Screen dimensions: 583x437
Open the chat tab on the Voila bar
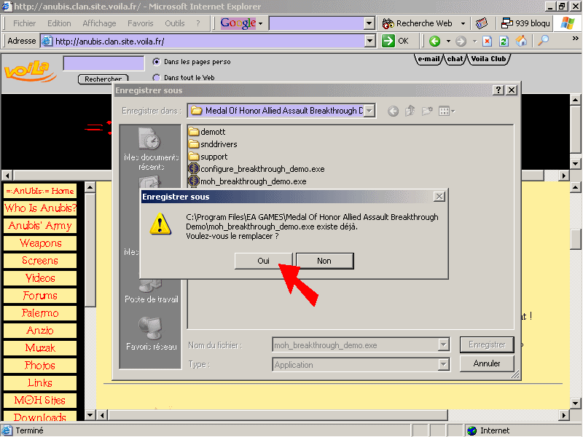pyautogui.click(x=455, y=59)
